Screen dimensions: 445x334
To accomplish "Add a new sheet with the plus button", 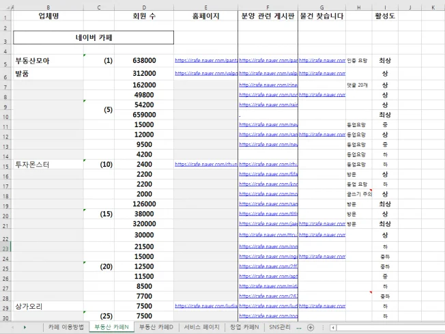I will [311, 328].
